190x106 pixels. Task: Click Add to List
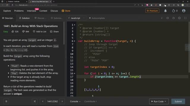tap(39, 32)
